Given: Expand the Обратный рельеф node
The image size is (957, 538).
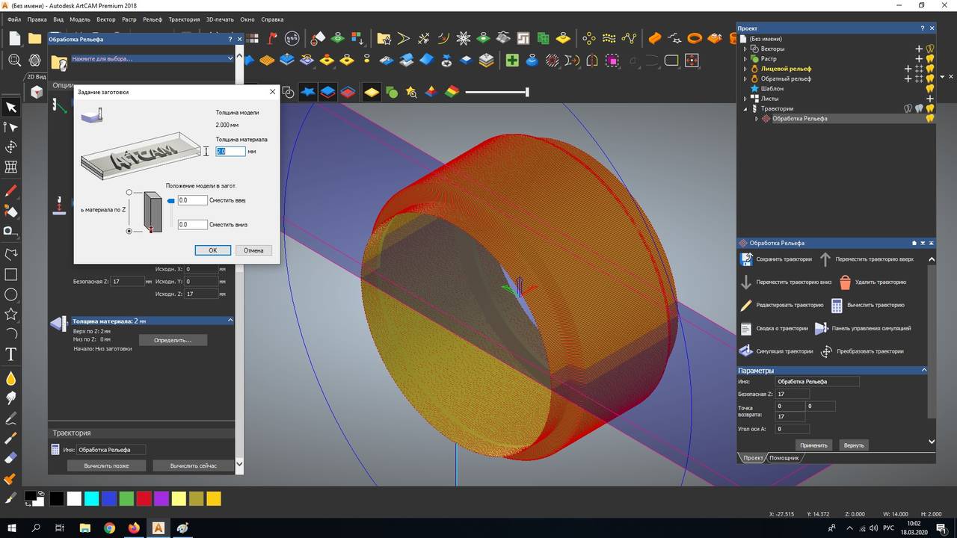Looking at the screenshot, I should tap(745, 78).
